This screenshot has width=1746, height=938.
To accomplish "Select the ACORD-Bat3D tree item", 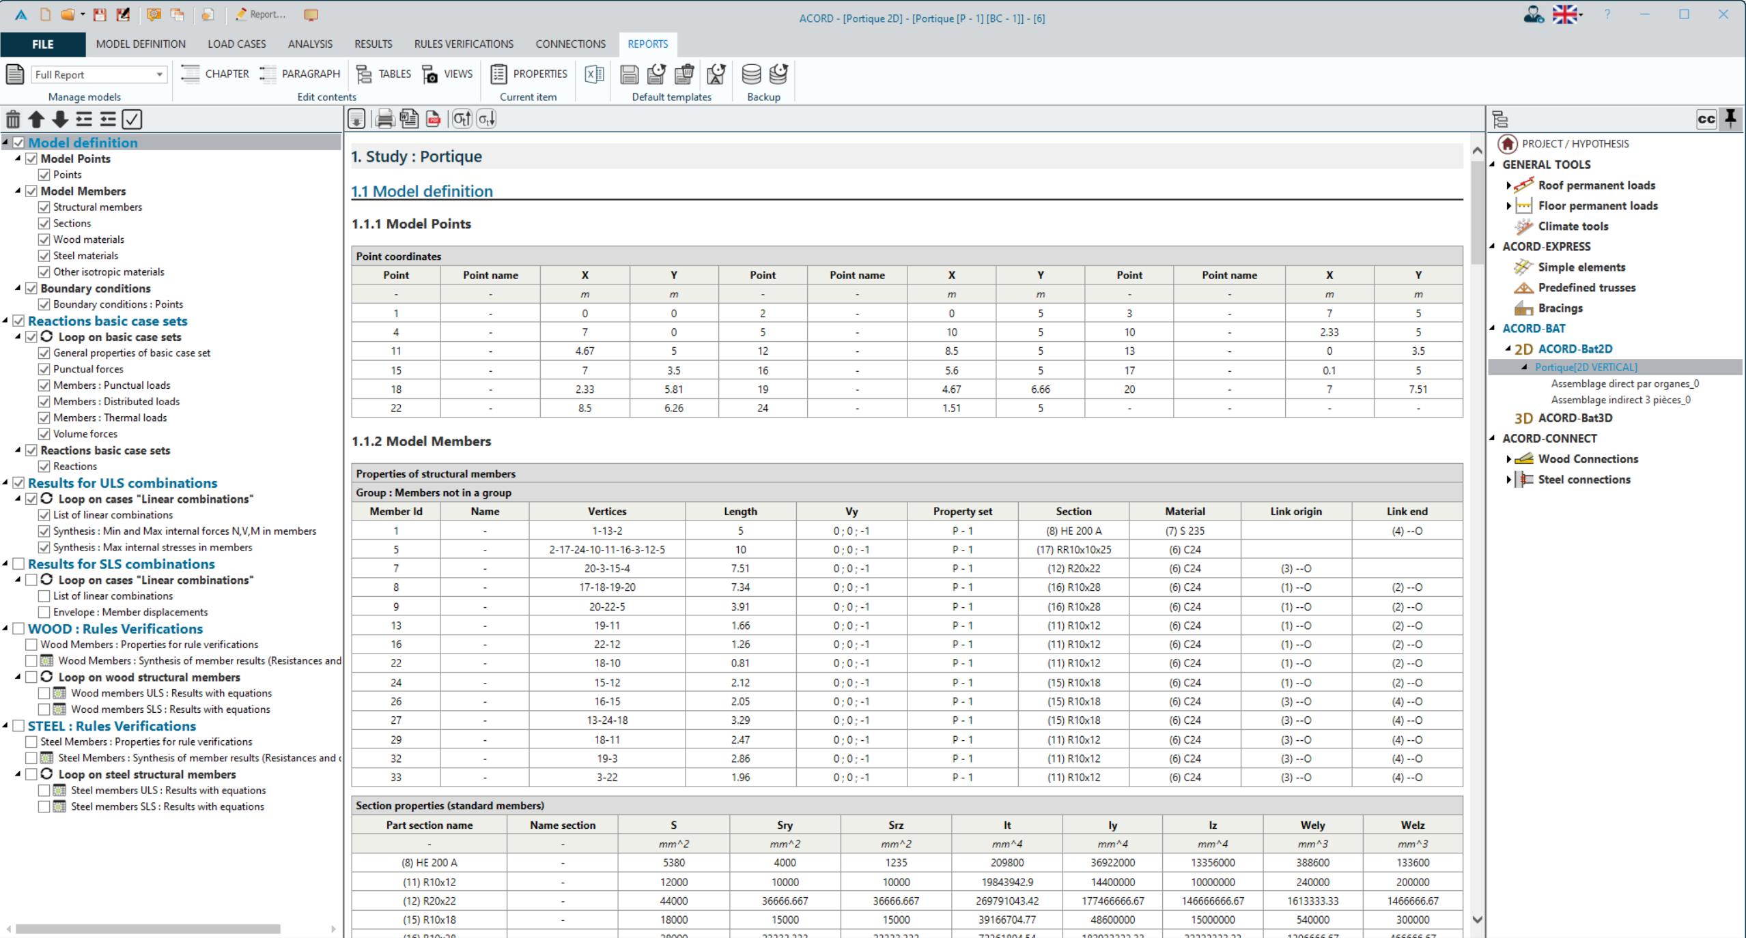I will tap(1575, 418).
